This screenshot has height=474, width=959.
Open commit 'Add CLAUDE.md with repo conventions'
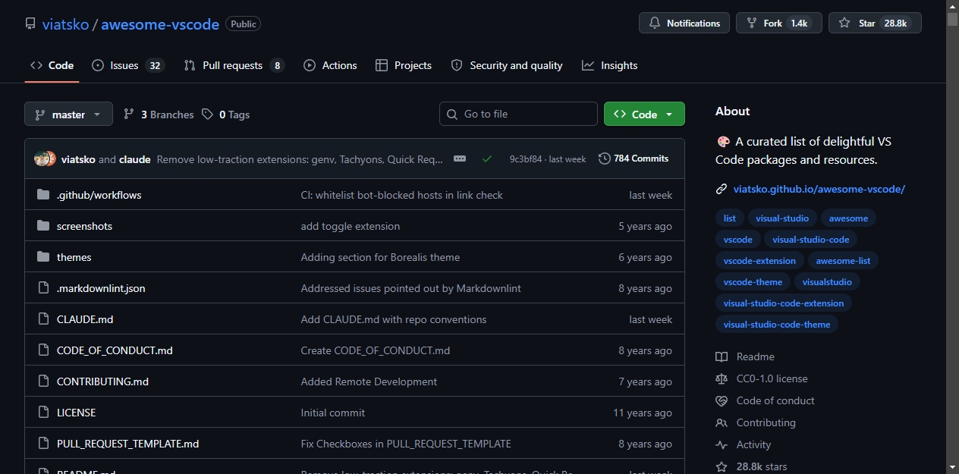click(x=394, y=319)
